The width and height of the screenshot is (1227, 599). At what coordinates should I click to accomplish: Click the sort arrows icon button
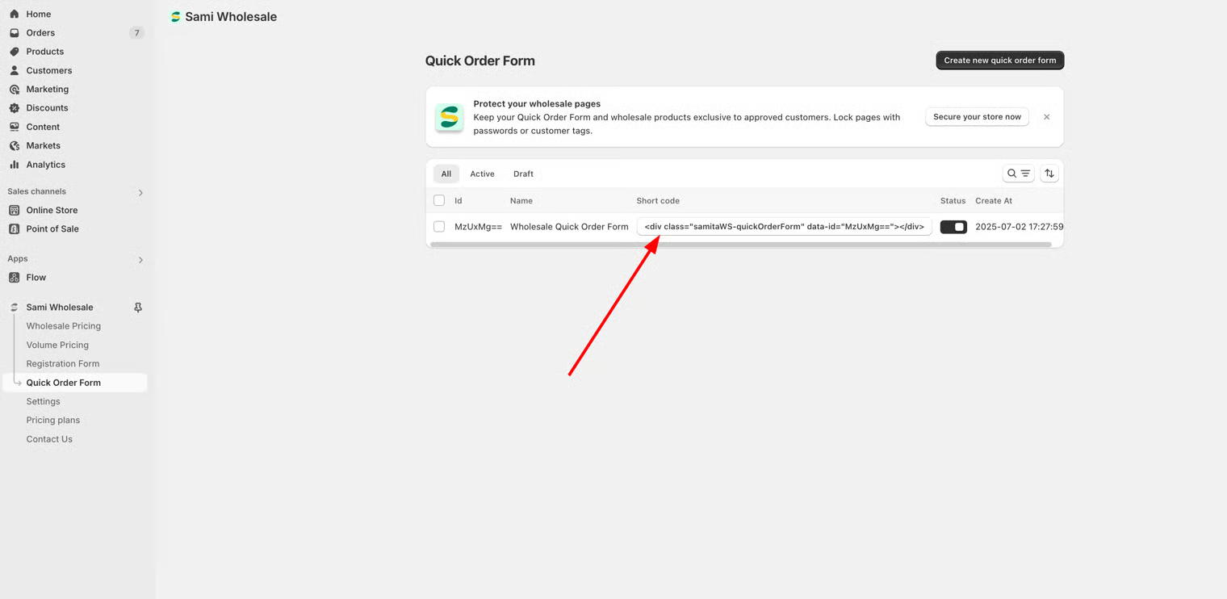click(x=1049, y=174)
